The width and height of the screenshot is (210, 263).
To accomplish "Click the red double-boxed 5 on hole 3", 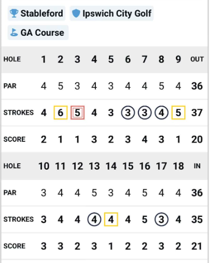I will (x=77, y=112).
